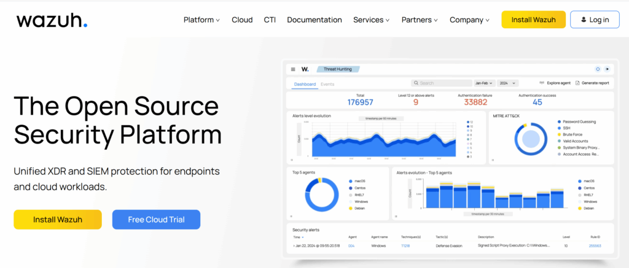Click the SSH legend dot
629x268 pixels.
tap(559, 128)
